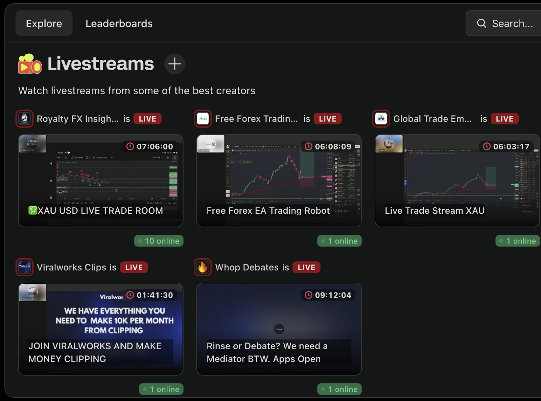Click the Livestreams camera emoji icon
The width and height of the screenshot is (541, 401).
(x=30, y=64)
